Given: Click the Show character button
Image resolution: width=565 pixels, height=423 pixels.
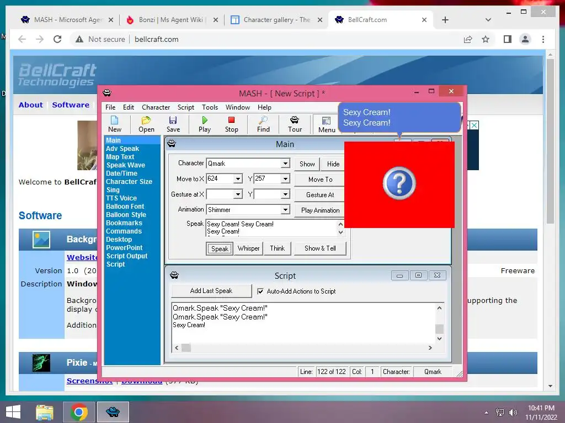Looking at the screenshot, I should coord(307,164).
